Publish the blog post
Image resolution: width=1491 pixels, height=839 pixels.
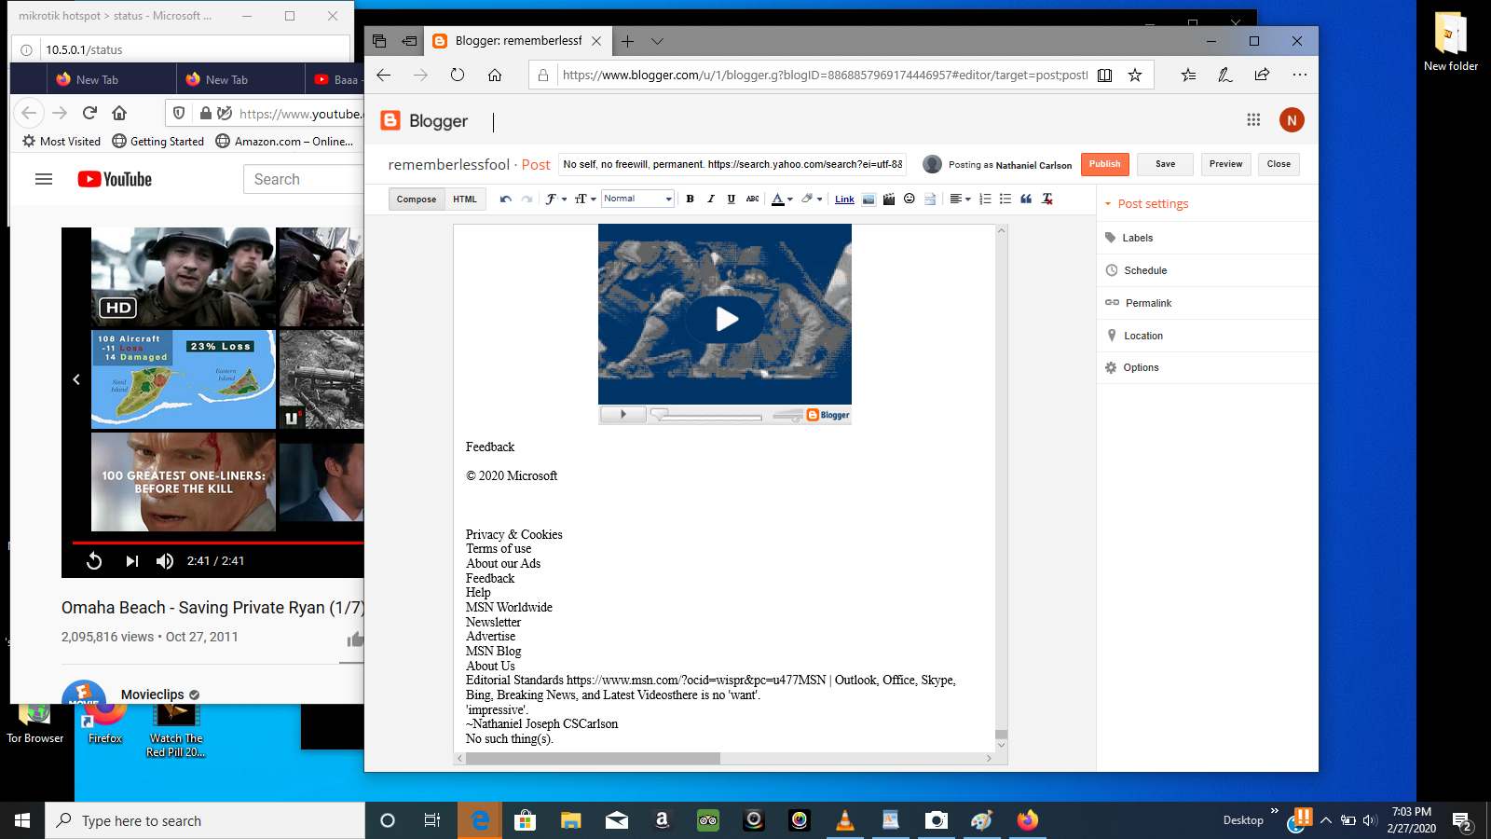[1105, 164]
